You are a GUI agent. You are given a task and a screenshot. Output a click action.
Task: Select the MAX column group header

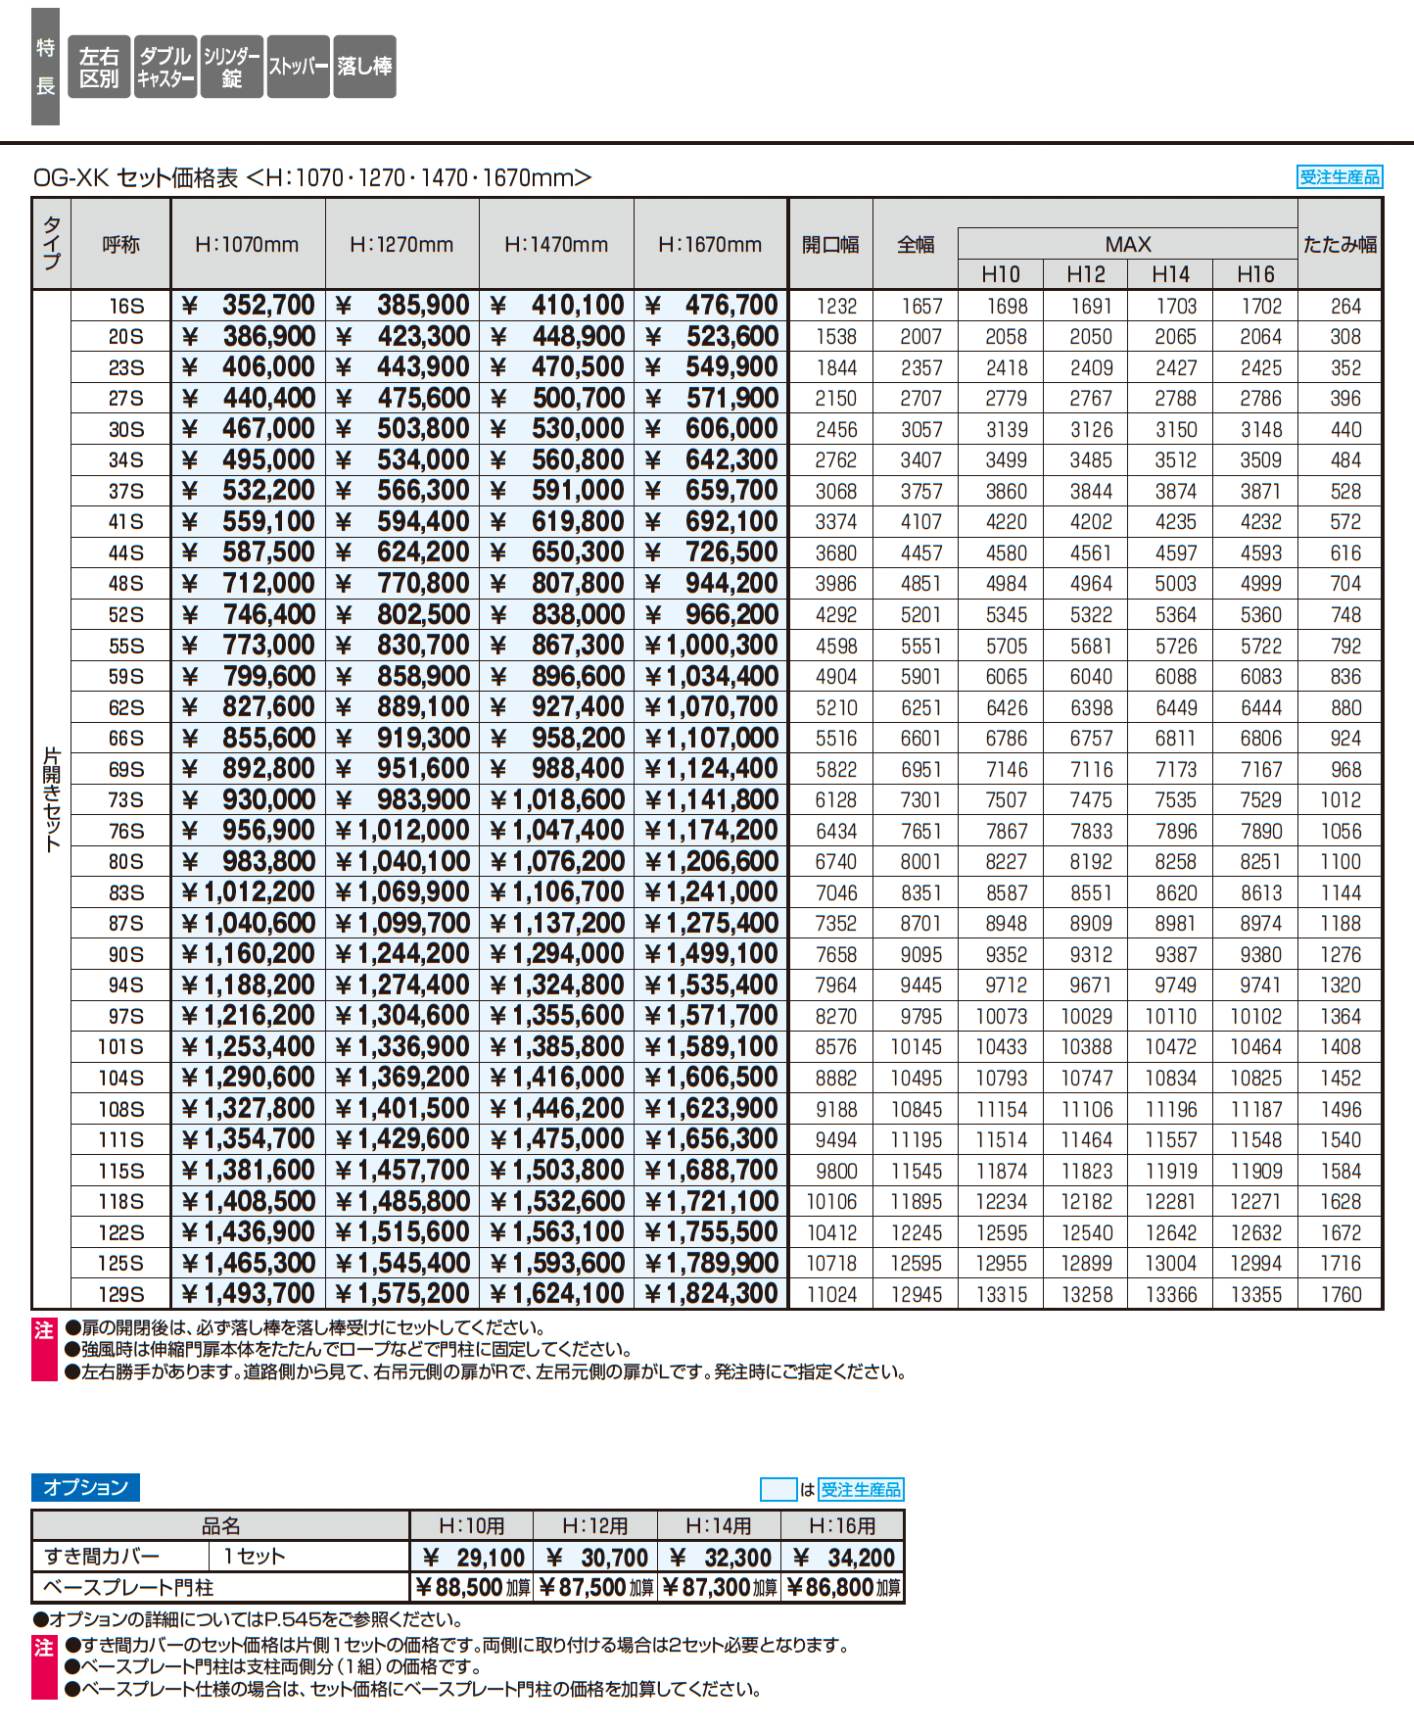pyautogui.click(x=1127, y=244)
